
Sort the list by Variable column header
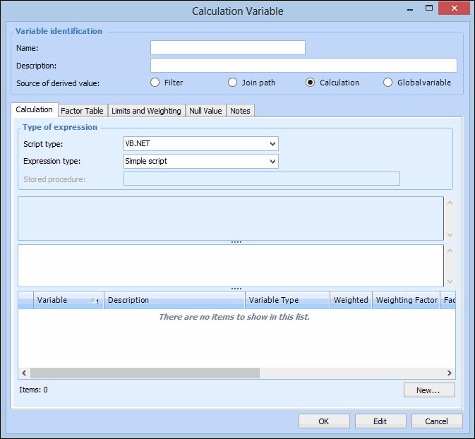pyautogui.click(x=68, y=300)
